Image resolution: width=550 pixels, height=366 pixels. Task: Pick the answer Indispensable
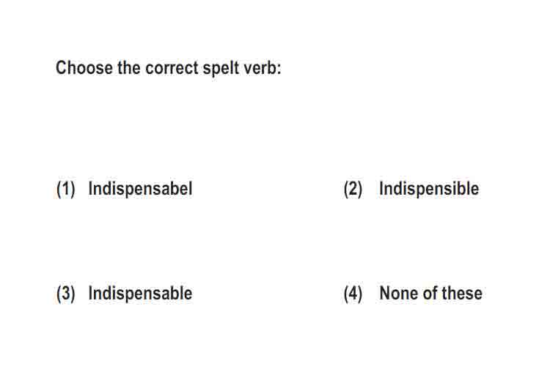140,294
